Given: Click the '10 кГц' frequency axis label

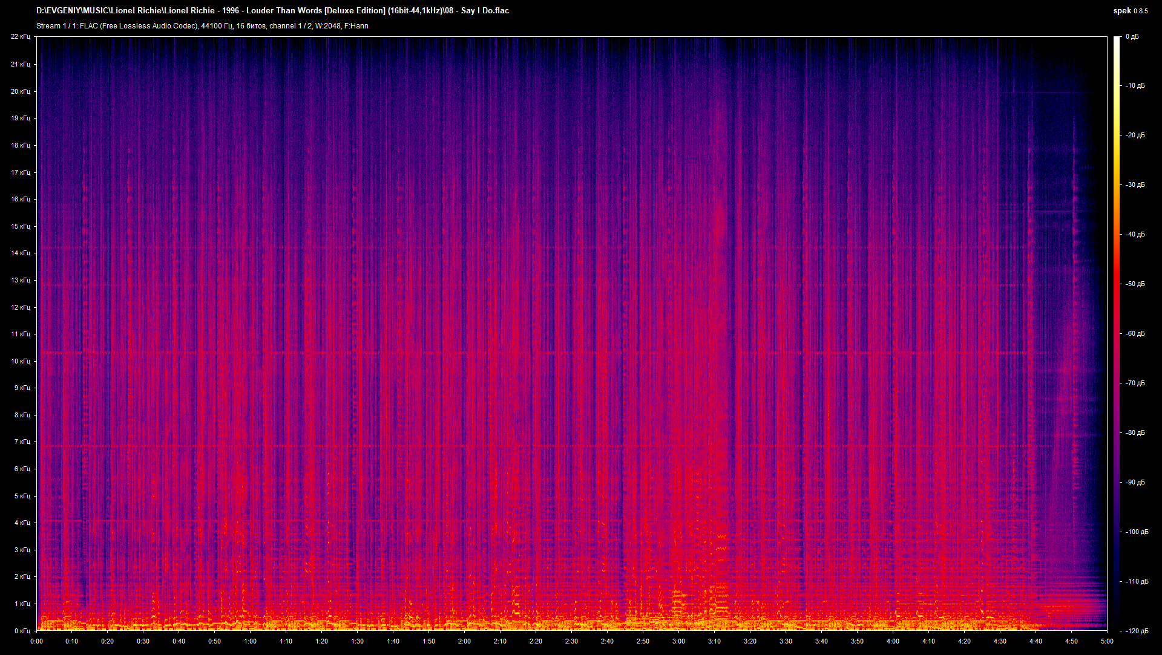Looking at the screenshot, I should [21, 361].
